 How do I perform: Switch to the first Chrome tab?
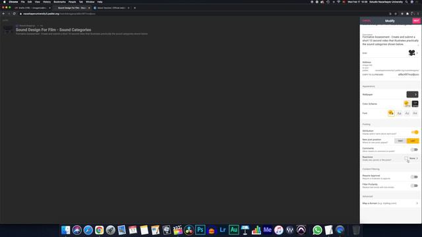click(33, 8)
